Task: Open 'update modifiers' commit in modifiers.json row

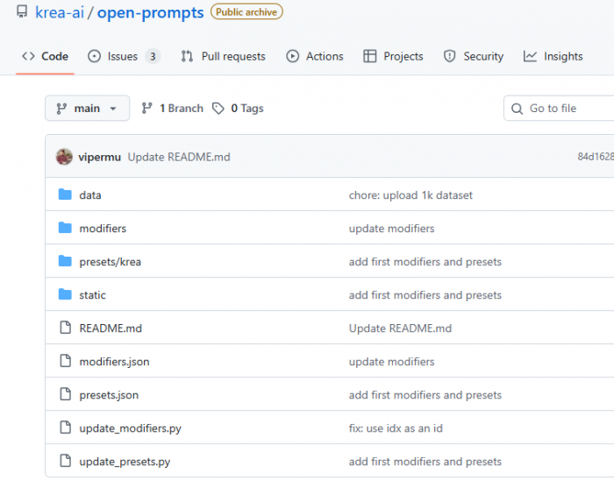Action: click(391, 362)
